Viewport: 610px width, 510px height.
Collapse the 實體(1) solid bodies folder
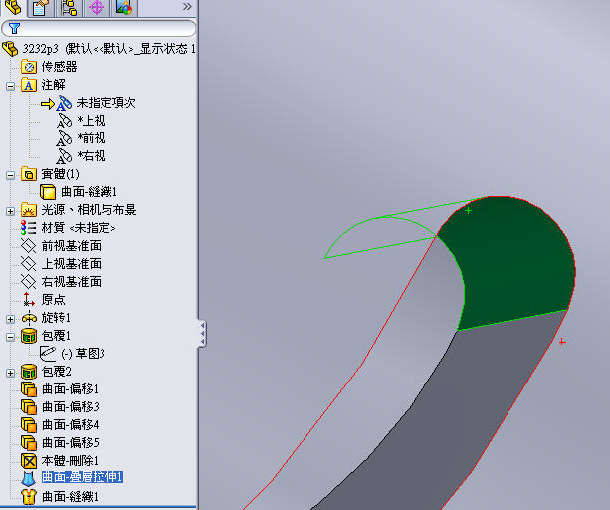10,175
